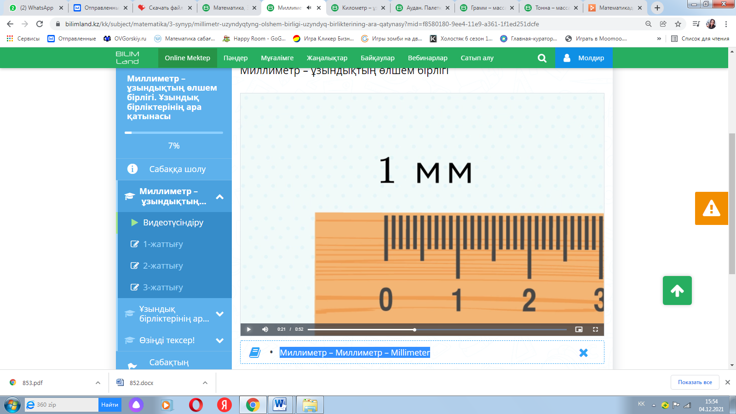
Task: Open the Молдир user profile
Action: click(x=584, y=58)
